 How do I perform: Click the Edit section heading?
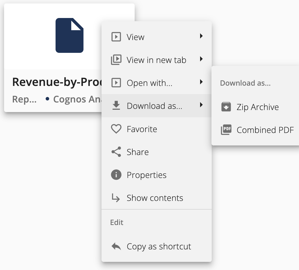click(117, 222)
